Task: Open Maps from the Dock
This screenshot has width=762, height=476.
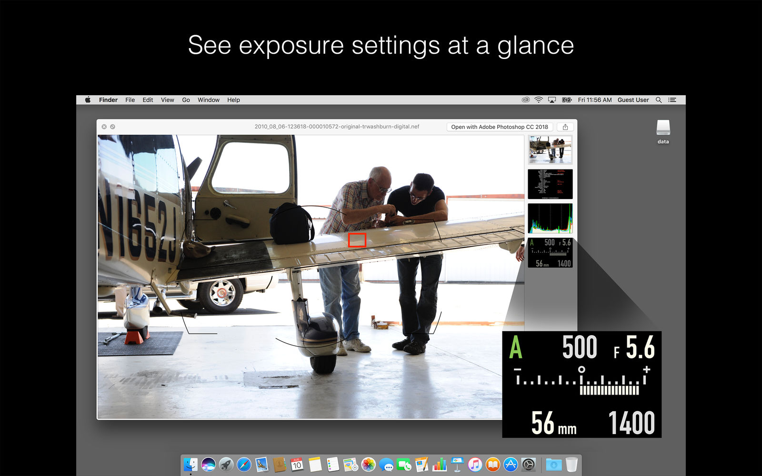Action: pos(351,464)
